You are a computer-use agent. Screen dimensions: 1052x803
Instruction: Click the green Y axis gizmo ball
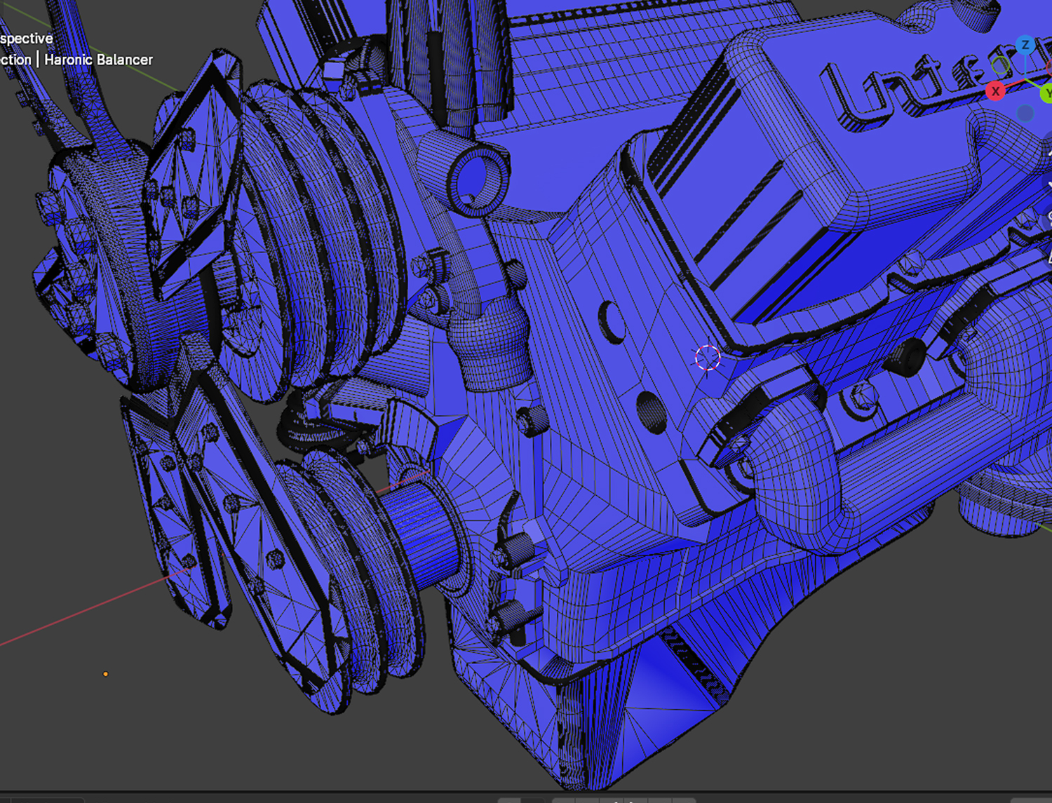point(1048,93)
